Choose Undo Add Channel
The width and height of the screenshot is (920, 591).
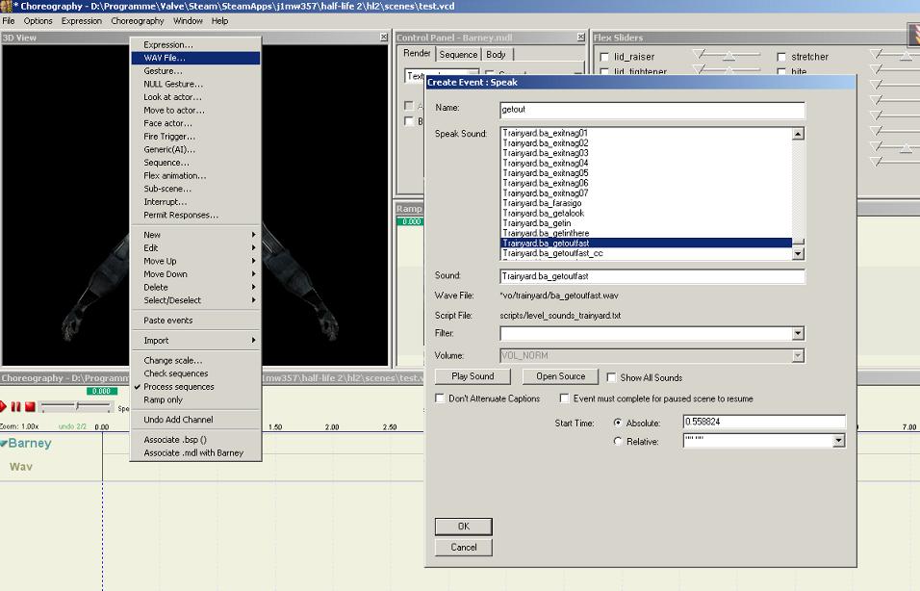coord(195,420)
